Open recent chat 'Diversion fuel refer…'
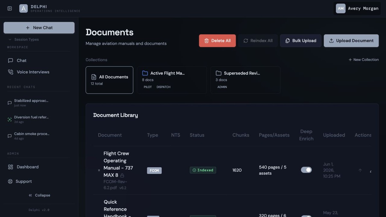Image resolution: width=386 pixels, height=217 pixels. 39,119
